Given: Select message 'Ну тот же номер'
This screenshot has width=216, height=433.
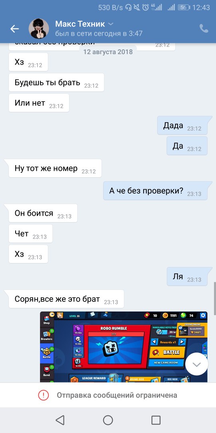Looking at the screenshot, I should click(55, 168).
